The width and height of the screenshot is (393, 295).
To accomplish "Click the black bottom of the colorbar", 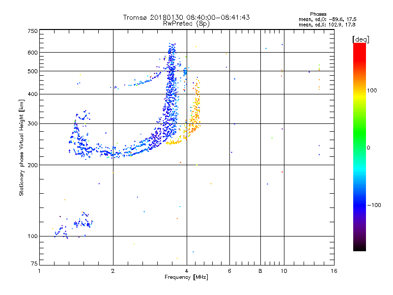I will click(360, 247).
